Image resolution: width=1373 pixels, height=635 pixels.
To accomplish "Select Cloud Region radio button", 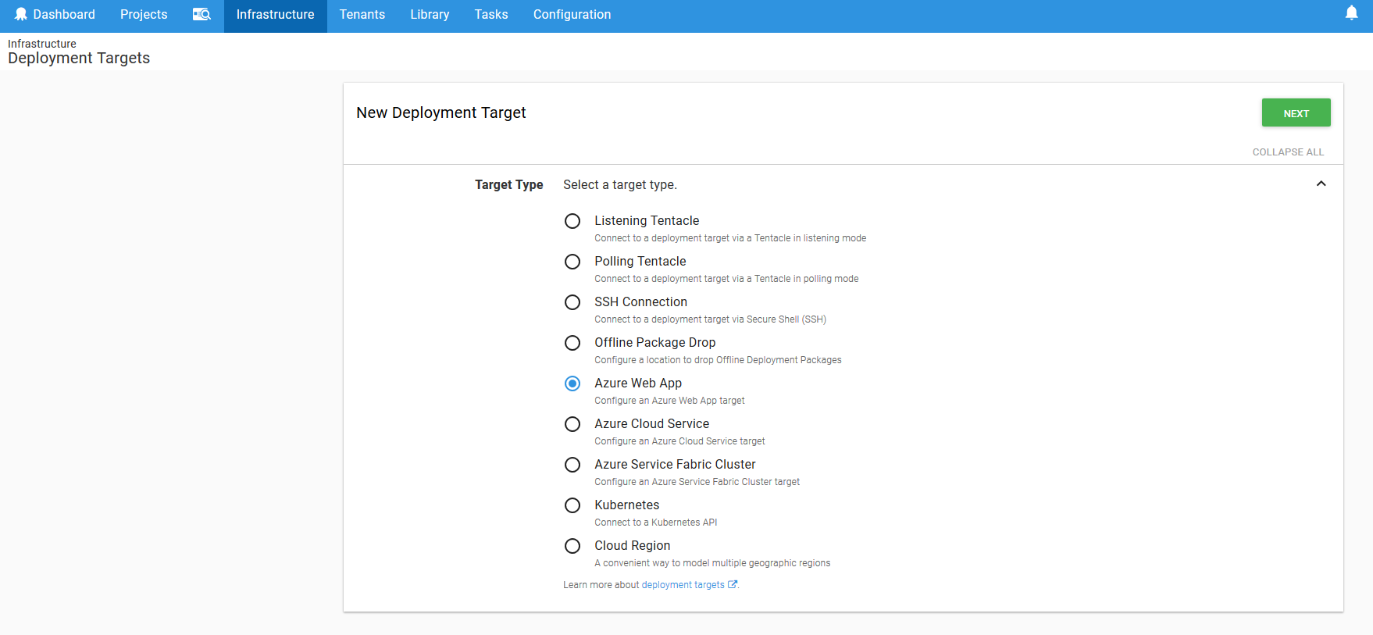I will coord(572,546).
